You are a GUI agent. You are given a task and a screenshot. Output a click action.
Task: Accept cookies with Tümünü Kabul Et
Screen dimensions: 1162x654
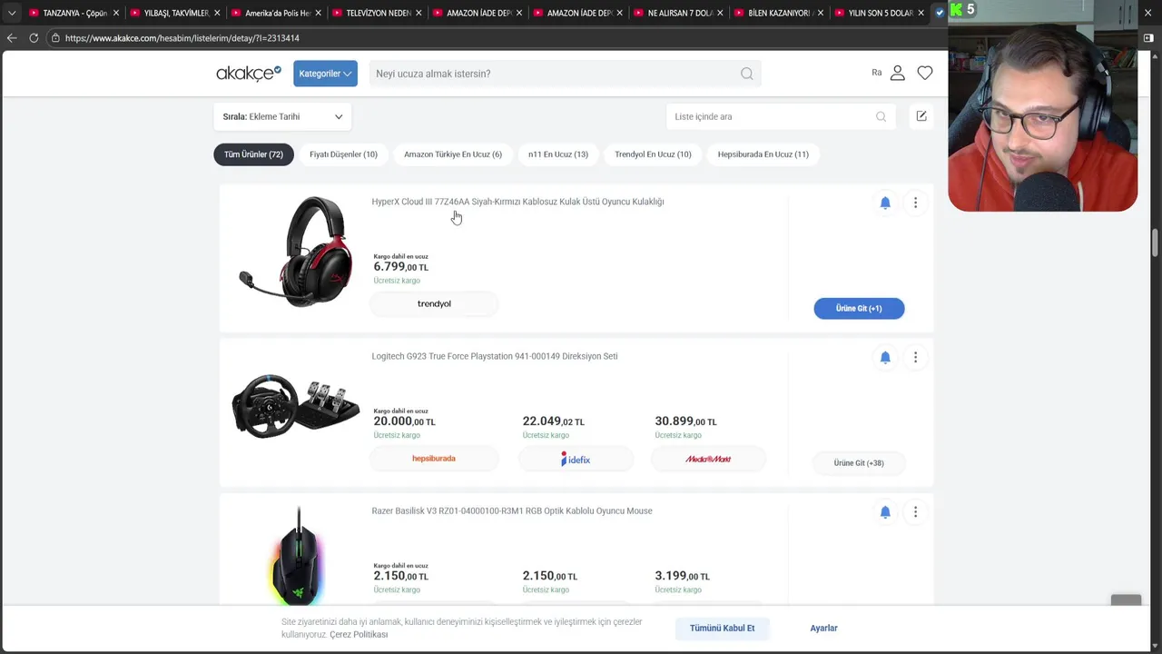722,628
